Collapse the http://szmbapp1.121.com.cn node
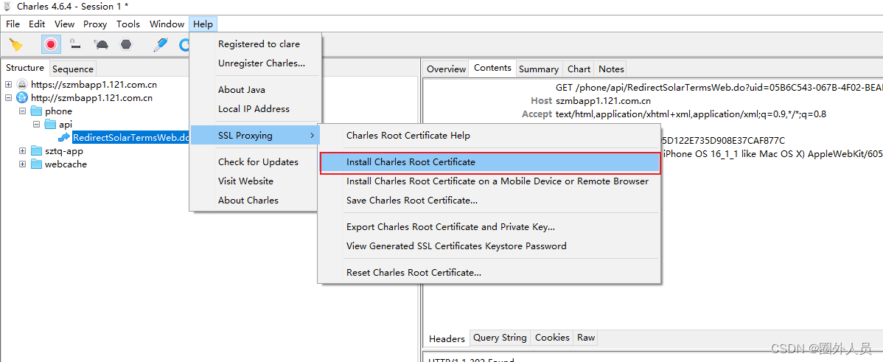The height and width of the screenshot is (362, 883). tap(8, 98)
